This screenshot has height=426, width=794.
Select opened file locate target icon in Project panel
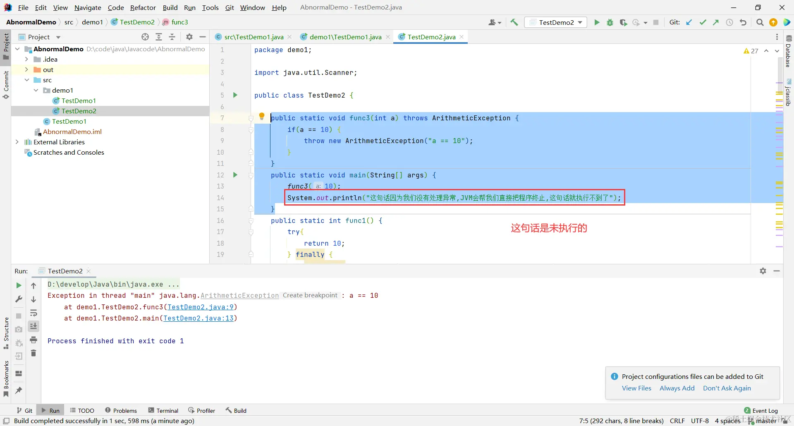tap(145, 37)
